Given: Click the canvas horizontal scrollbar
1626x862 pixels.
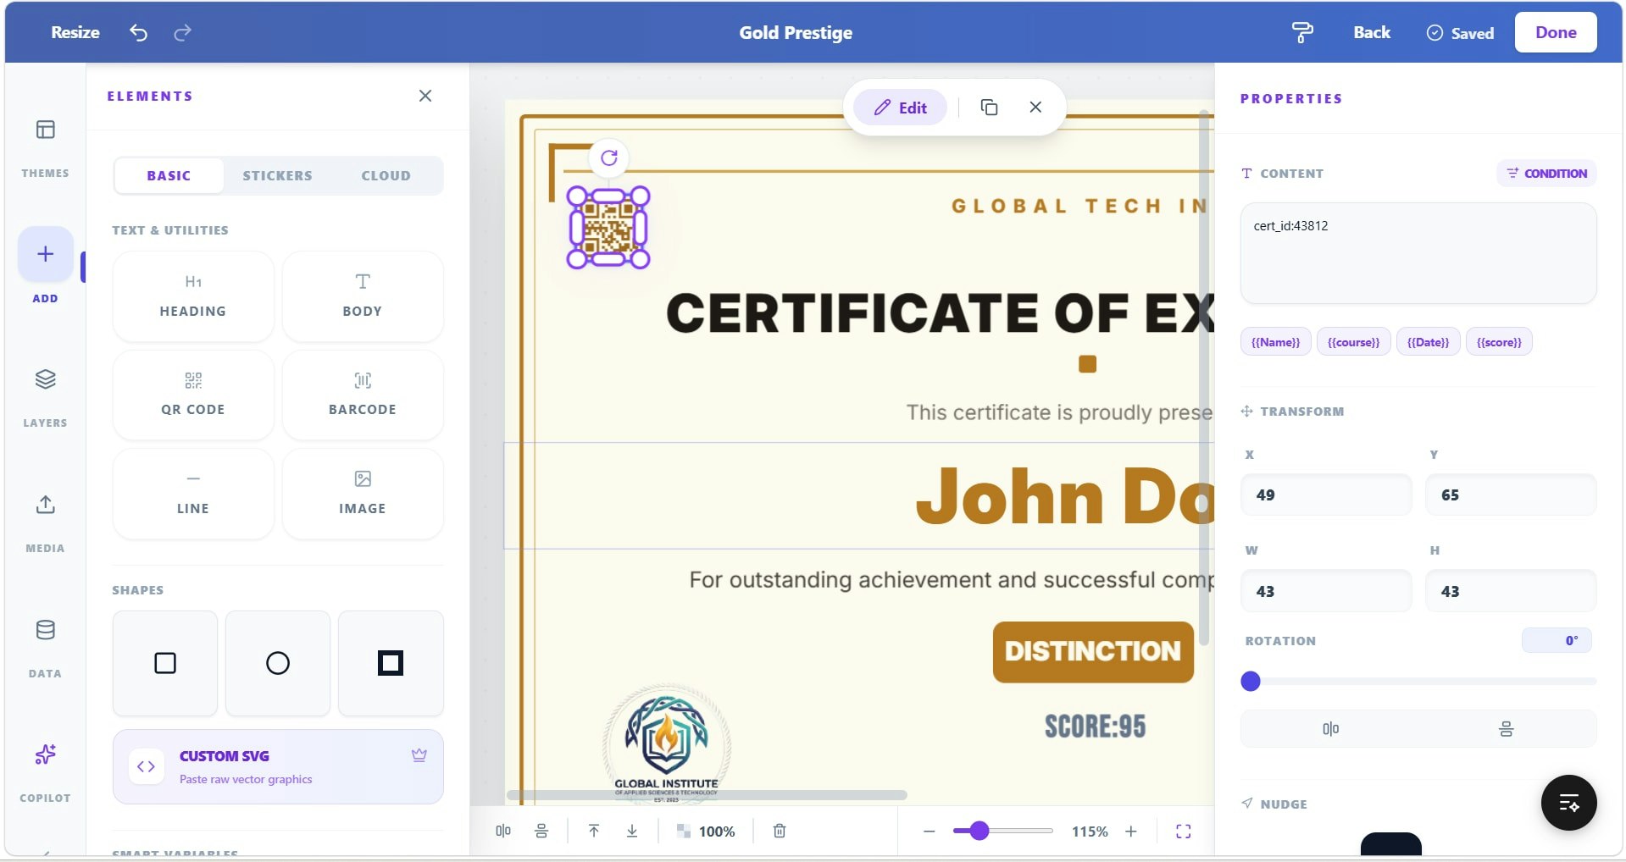Looking at the screenshot, I should click(x=707, y=795).
